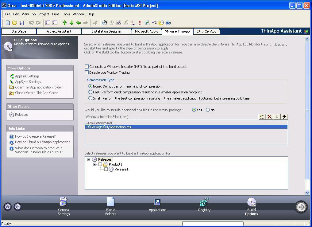Click Clear VMware ThinApp Cache
The height and width of the screenshot is (227, 312).
(x=37, y=93)
